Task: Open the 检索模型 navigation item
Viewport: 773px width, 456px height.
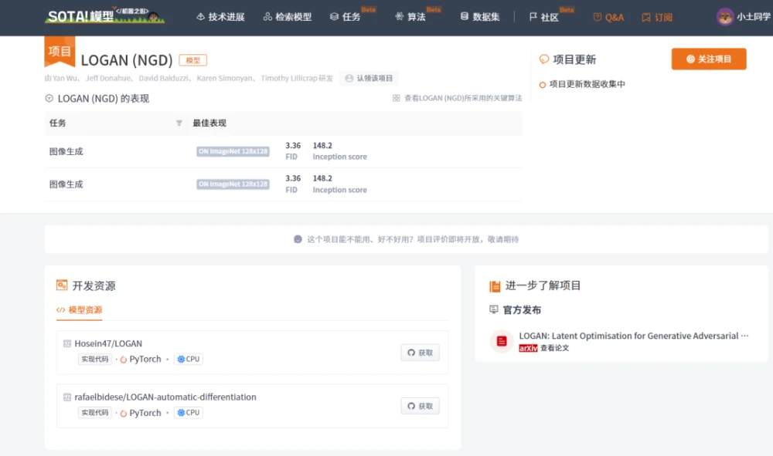Action: (x=287, y=17)
